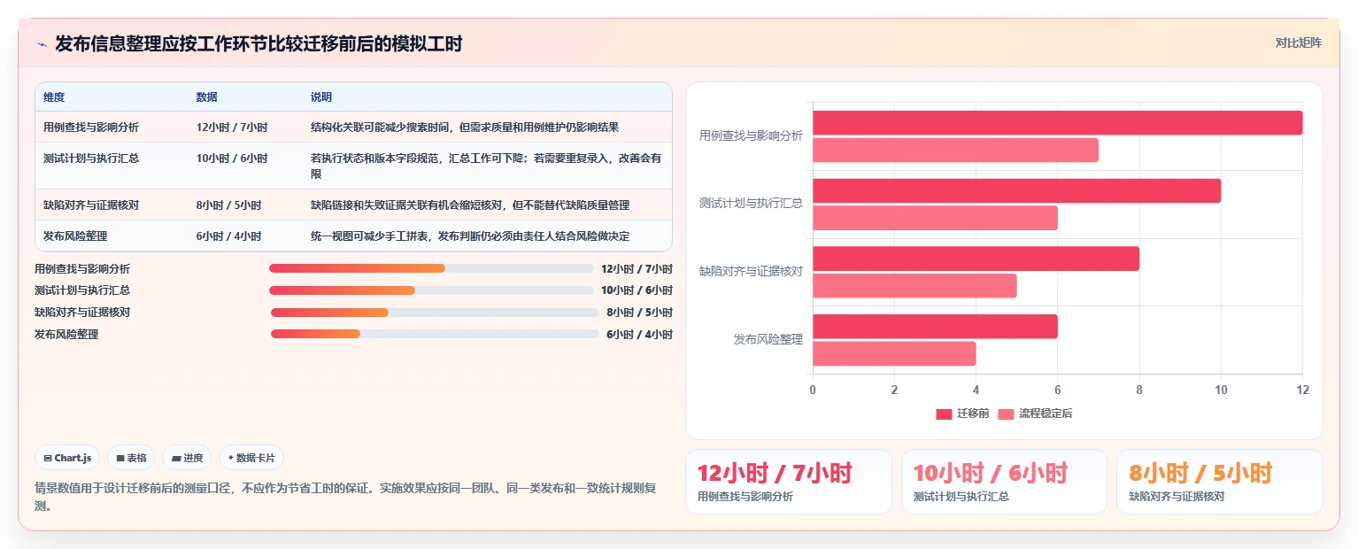Open the 12小时 / 7小时 data card
This screenshot has width=1358, height=549.
789,482
